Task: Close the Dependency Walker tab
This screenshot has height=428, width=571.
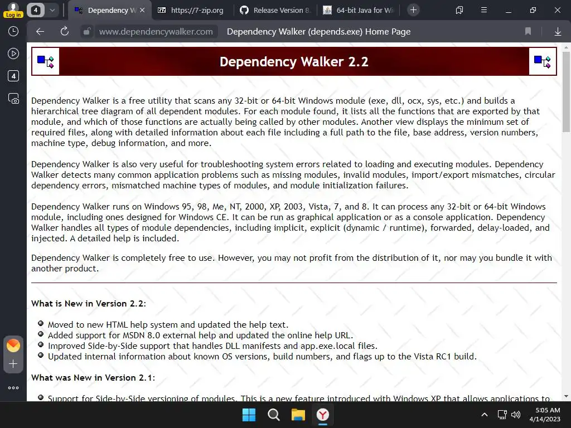Action: tap(142, 10)
